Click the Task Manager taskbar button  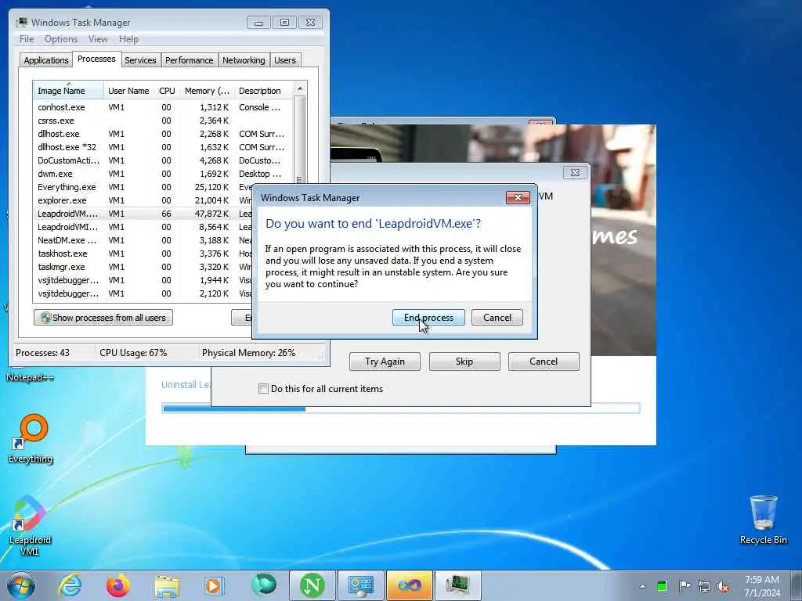pyautogui.click(x=457, y=585)
